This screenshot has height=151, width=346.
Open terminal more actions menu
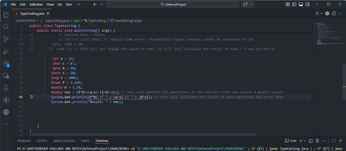click(x=324, y=141)
